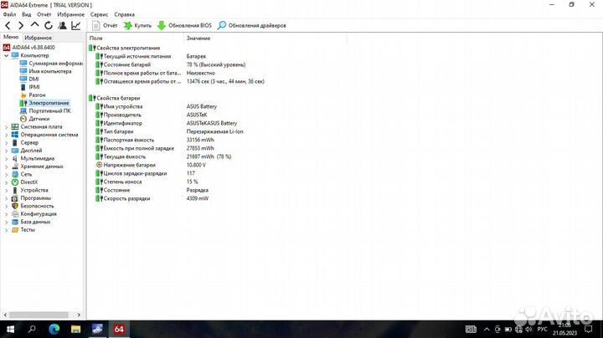Screen dimensions: 603x338
Task: Click the Значение column header
Action: click(198, 38)
